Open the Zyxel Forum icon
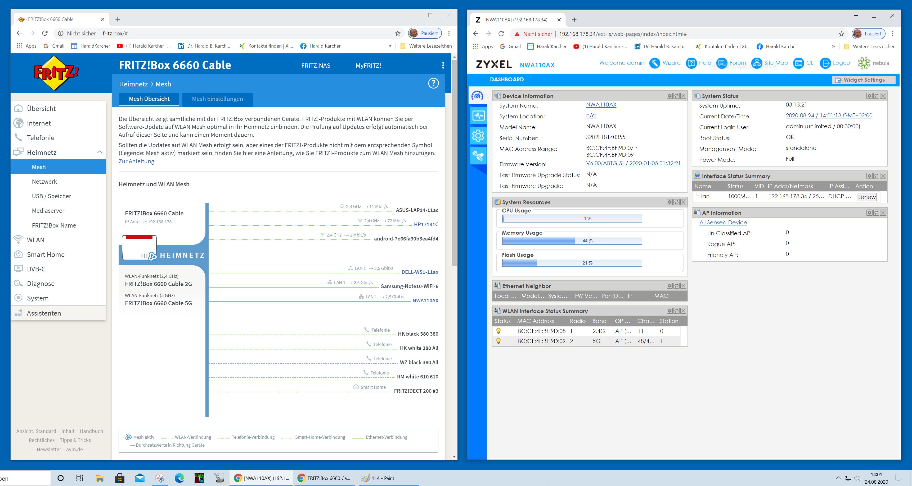 click(722, 63)
